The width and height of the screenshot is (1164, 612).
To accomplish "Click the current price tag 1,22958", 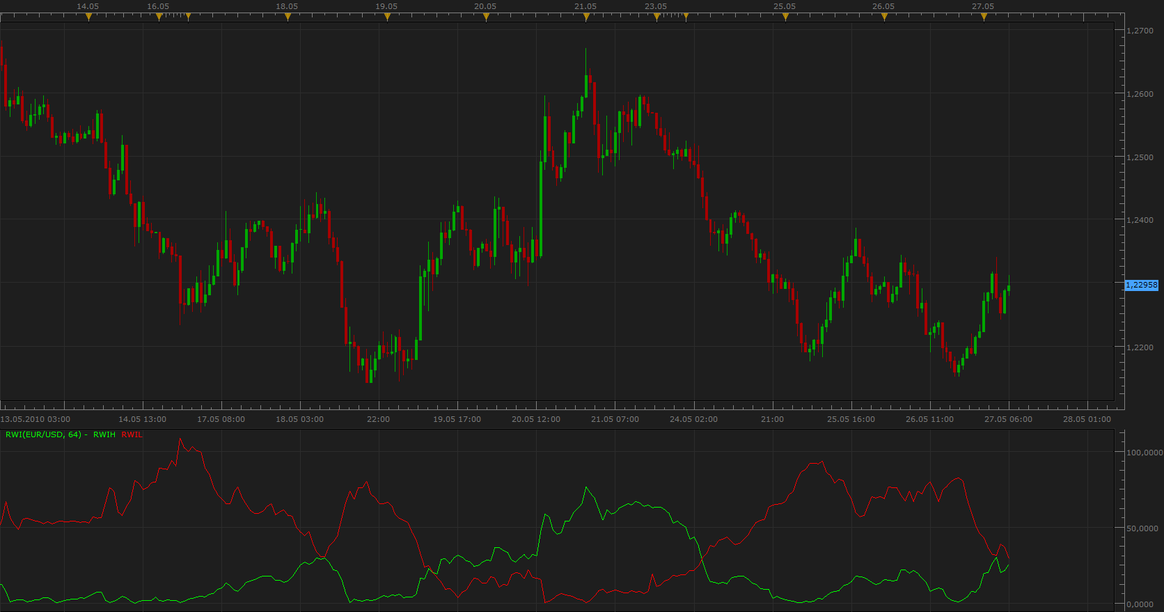I will 1142,285.
